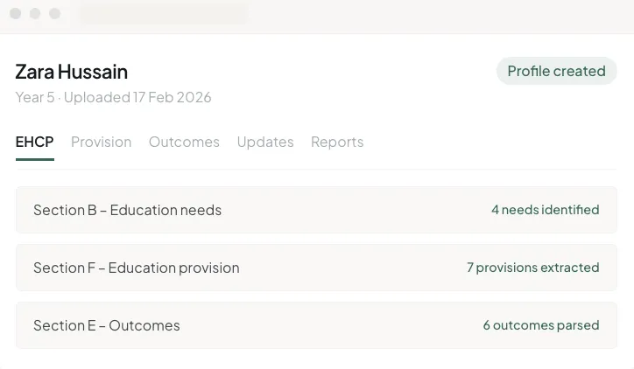The width and height of the screenshot is (634, 369).
Task: Click the underline beneath EHCP tab
Action: coord(35,159)
